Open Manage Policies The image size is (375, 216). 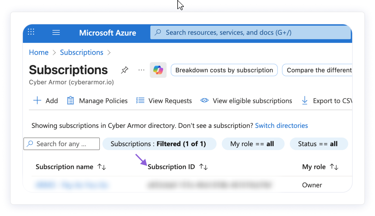click(103, 101)
